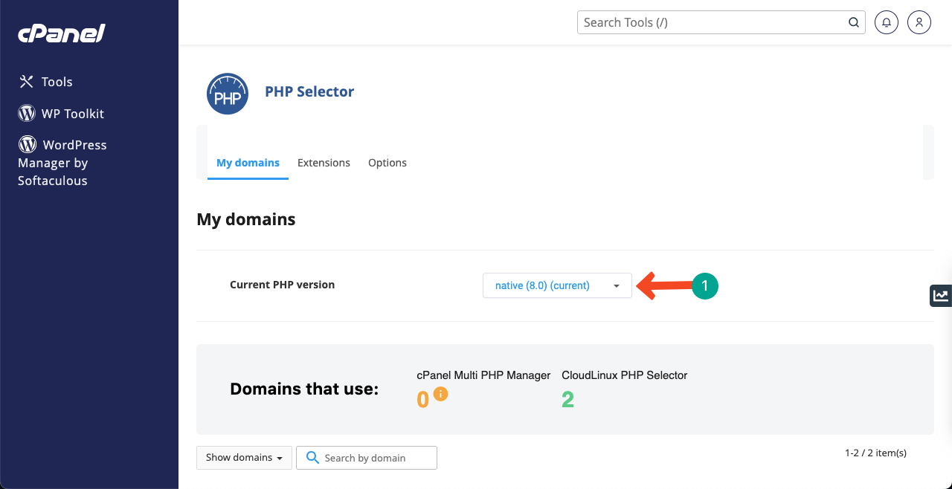Click the magnifier icon in Search Tools

click(854, 22)
